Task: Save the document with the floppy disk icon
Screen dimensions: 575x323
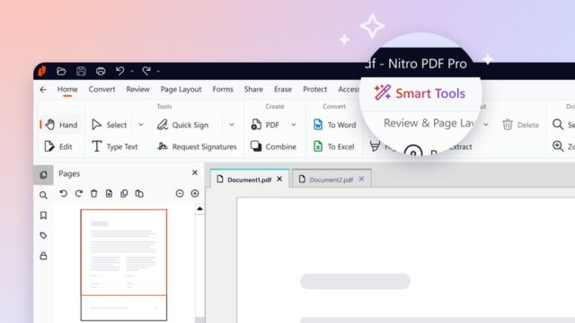Action: (x=81, y=71)
